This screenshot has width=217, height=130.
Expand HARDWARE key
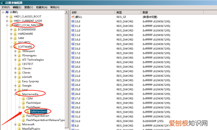pos(11,34)
